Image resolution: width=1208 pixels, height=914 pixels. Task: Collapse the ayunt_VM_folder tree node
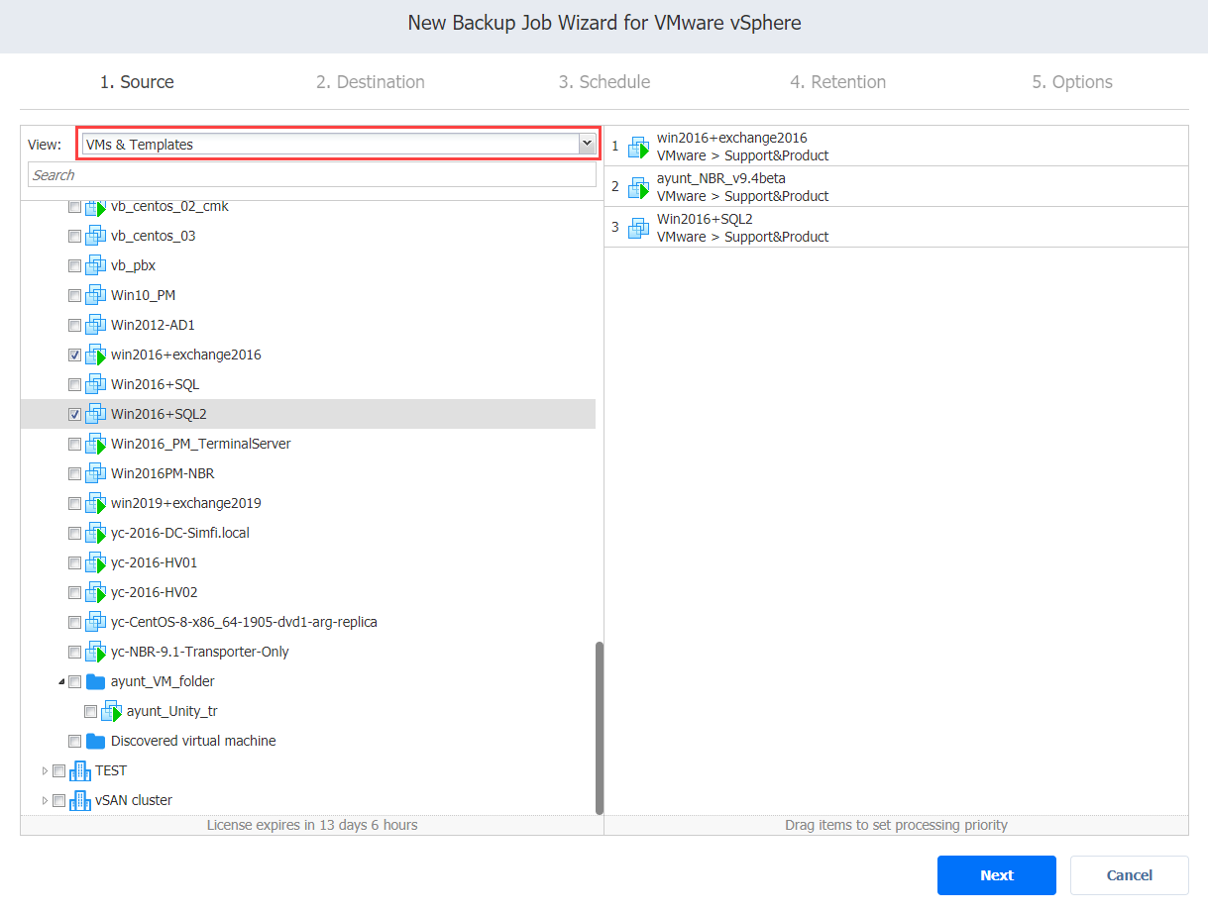(x=61, y=681)
